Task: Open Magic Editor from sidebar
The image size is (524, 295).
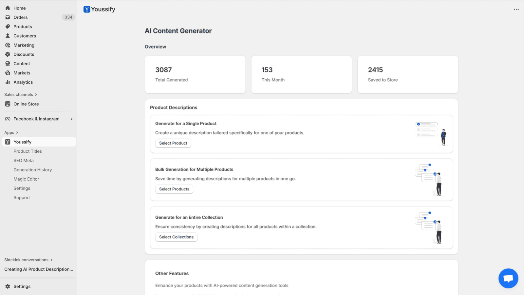Action: (x=26, y=179)
